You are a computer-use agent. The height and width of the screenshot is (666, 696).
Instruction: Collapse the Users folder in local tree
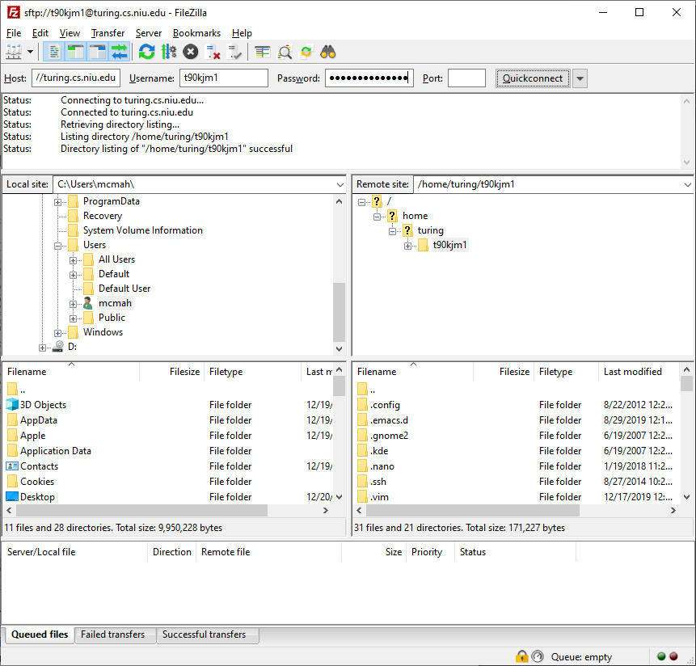point(57,246)
